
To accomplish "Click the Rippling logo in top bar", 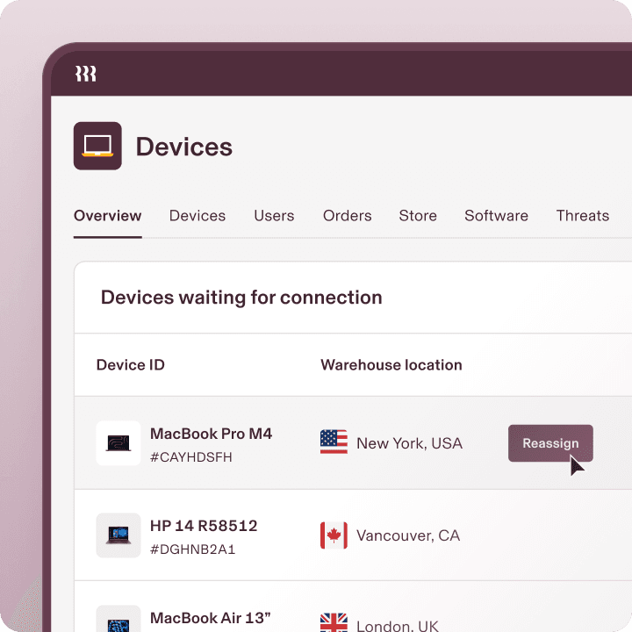I will (x=85, y=74).
